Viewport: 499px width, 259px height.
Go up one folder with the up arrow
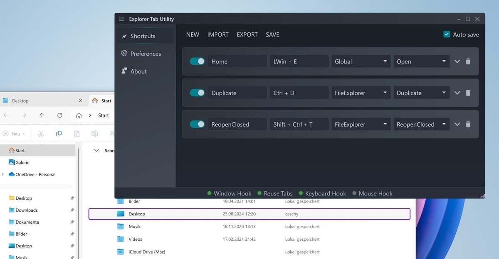click(x=42, y=115)
